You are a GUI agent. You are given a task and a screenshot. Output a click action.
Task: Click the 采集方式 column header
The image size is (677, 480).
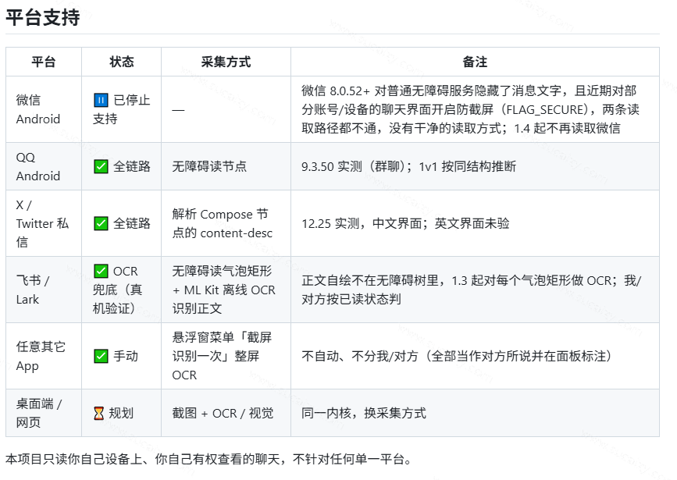pos(226,62)
